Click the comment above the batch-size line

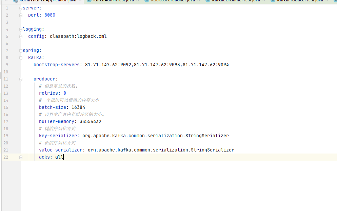[69, 100]
